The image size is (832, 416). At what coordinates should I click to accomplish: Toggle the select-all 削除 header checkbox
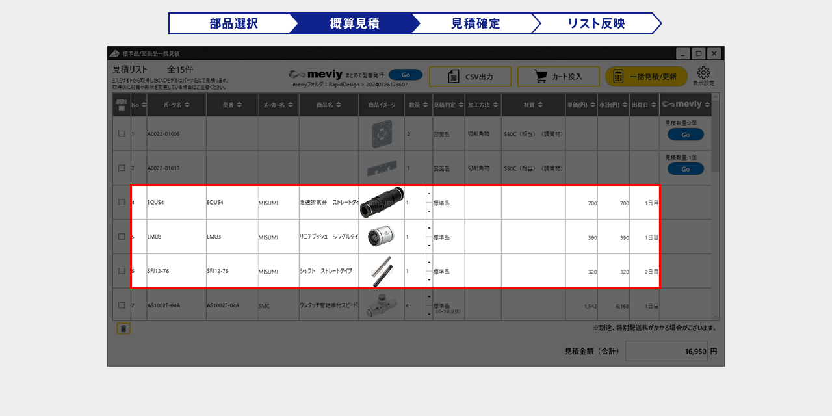click(122, 109)
